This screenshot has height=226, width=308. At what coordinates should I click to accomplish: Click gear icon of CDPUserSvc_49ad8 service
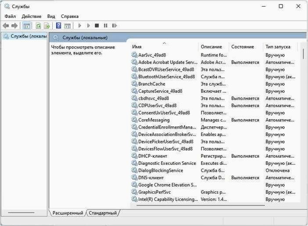click(x=135, y=105)
